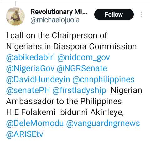
Task: Visit the @NGRSenate mention
Action: pos(82,69)
